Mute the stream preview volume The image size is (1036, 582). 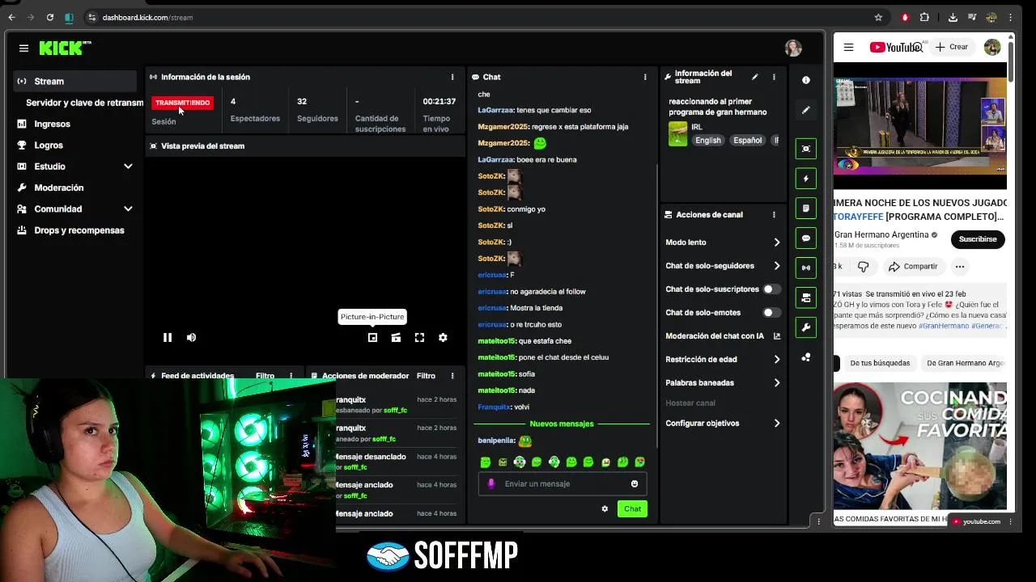coord(191,338)
